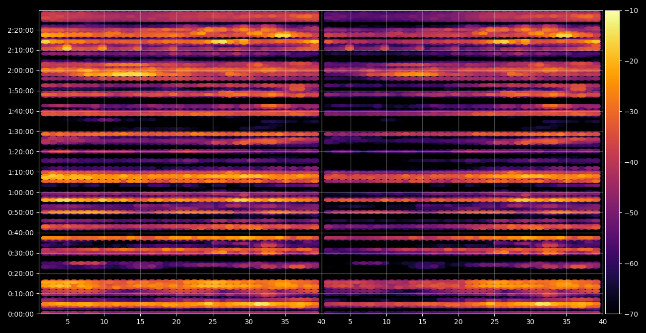Click x-axis label 40 of the left subplot
Screen dimensions: 646x333
tap(321, 322)
